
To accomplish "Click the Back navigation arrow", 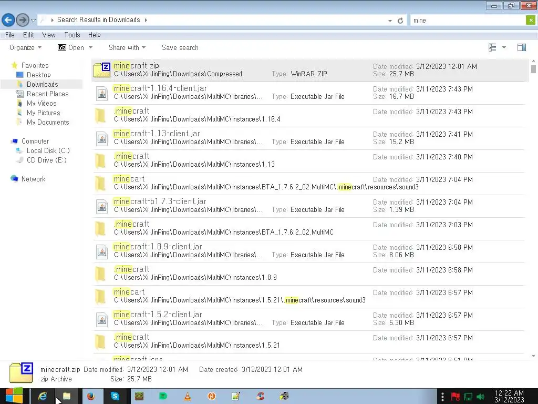I will pyautogui.click(x=8, y=20).
